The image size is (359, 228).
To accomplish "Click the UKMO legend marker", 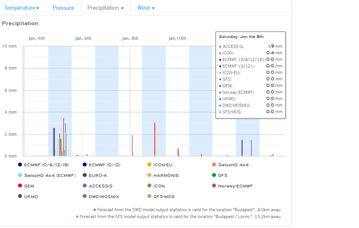I will point(20,196).
